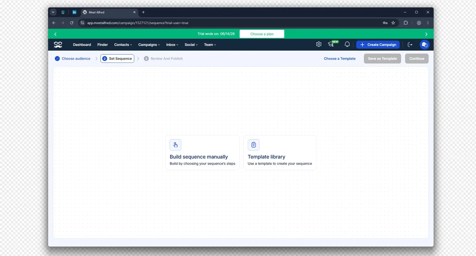Open the Finder page
Image resolution: width=476 pixels, height=256 pixels.
click(x=103, y=45)
